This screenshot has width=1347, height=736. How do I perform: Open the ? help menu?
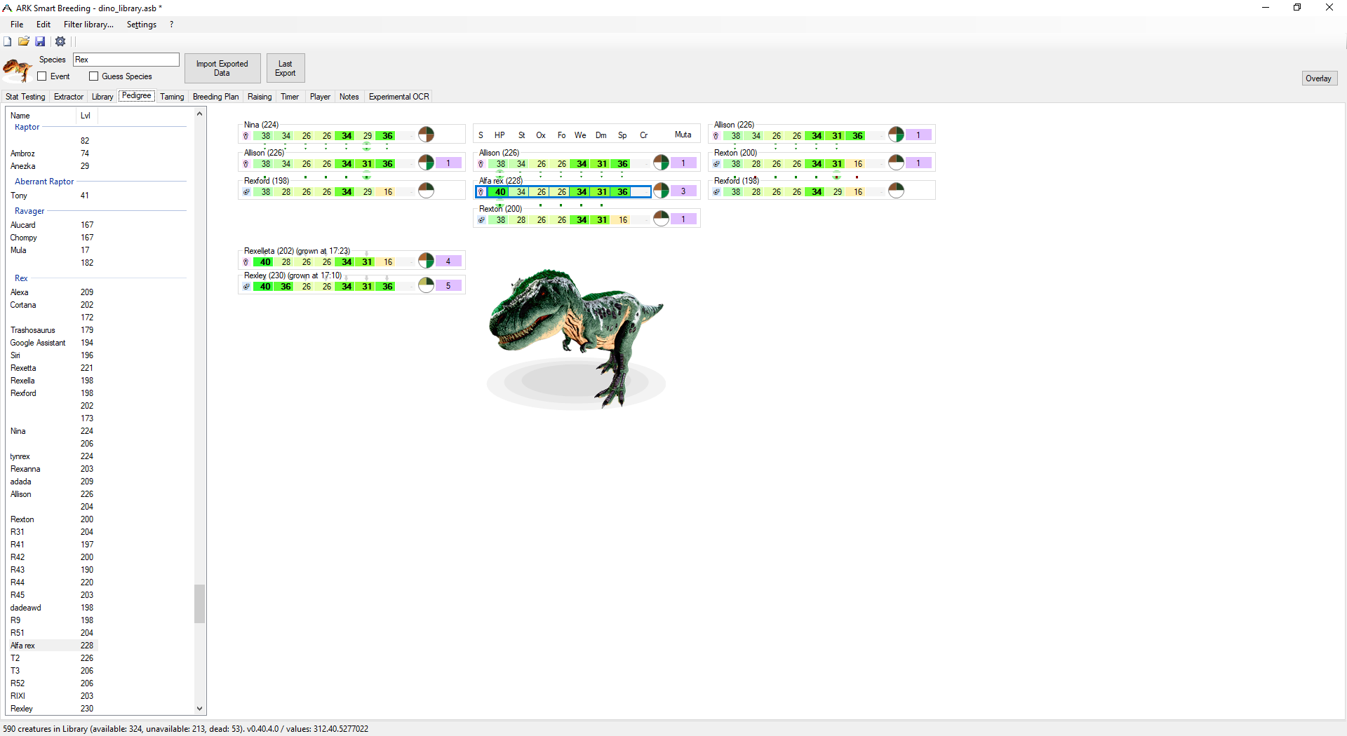(171, 25)
